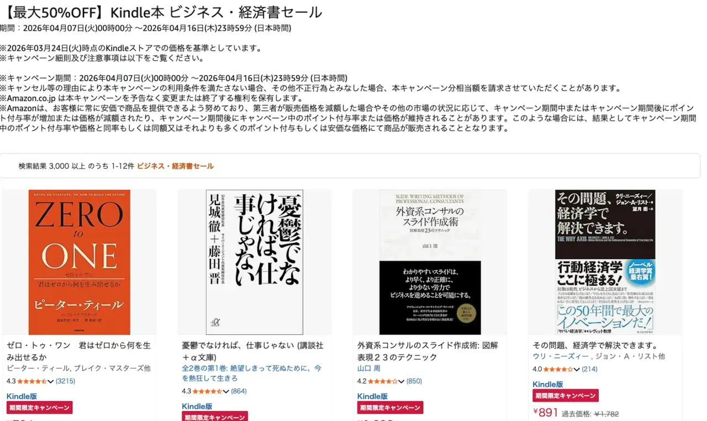Open title ゼロ・トゥ・ワン 君はゼロから何を生み出せるか
The image size is (707, 421).
78,351
